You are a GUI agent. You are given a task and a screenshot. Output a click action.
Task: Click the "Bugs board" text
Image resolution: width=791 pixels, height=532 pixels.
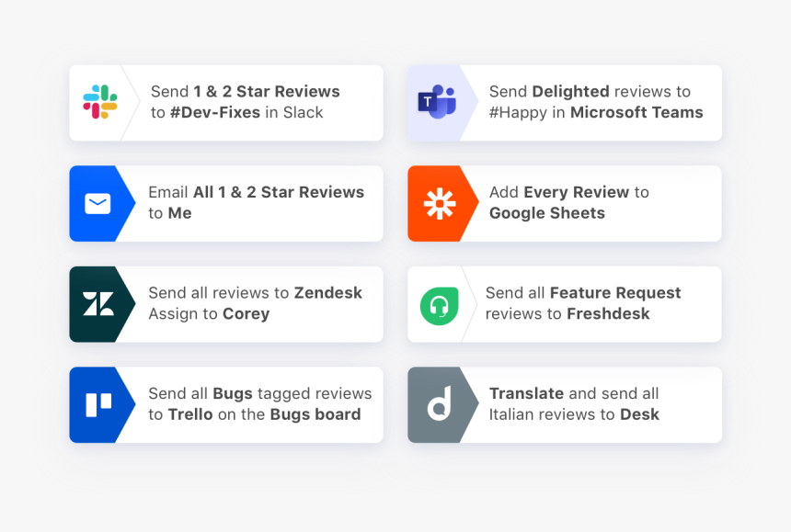[315, 414]
